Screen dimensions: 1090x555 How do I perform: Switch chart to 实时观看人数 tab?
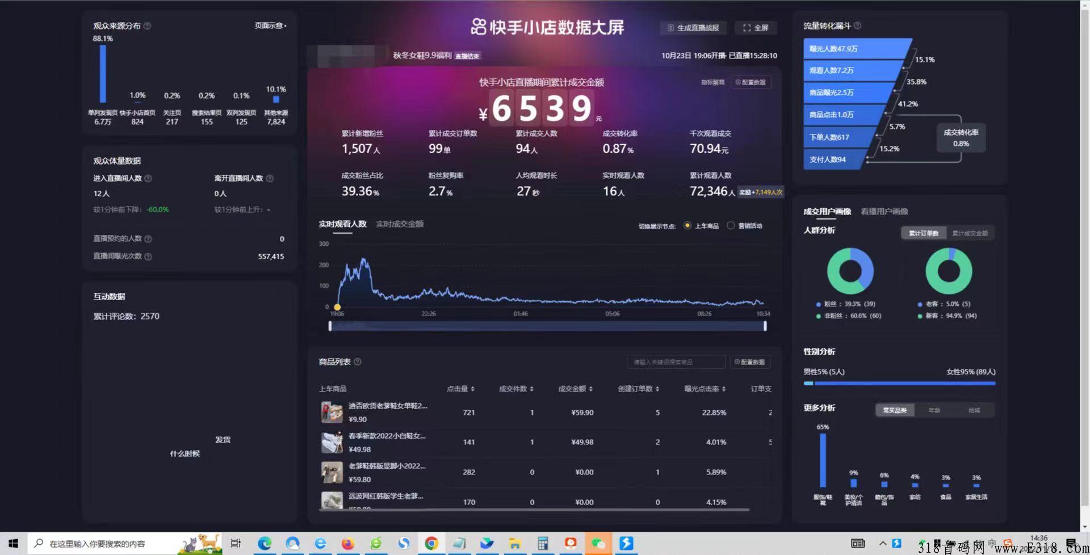click(x=342, y=224)
